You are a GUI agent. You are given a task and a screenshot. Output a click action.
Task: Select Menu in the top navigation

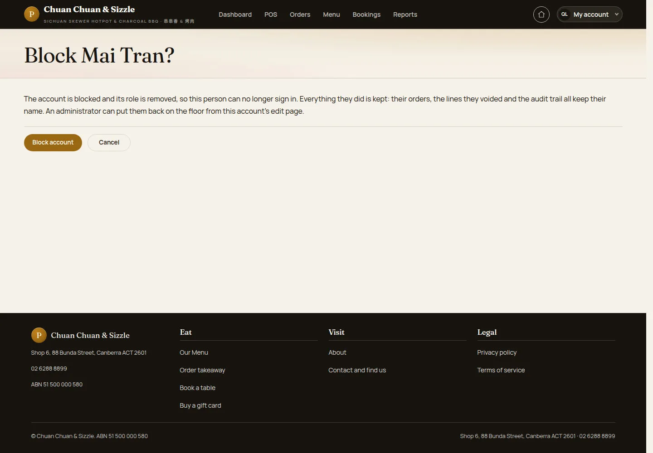click(x=331, y=14)
